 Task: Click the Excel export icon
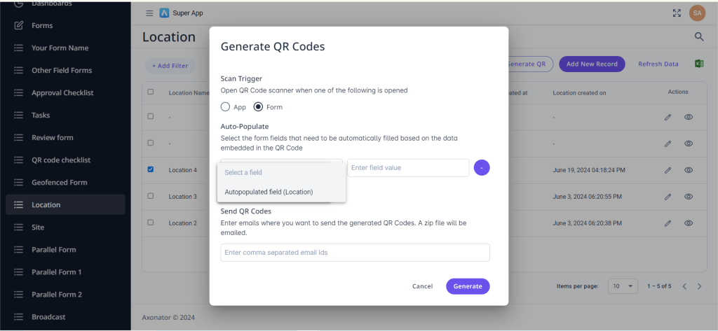tap(698, 64)
